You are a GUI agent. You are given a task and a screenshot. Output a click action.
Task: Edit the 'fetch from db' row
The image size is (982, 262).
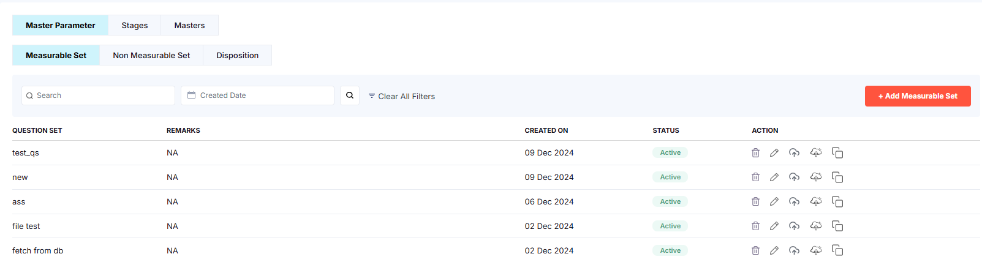(774, 250)
